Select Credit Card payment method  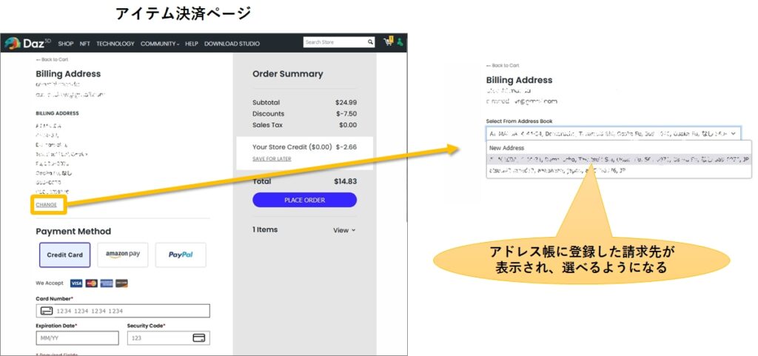pyautogui.click(x=65, y=255)
